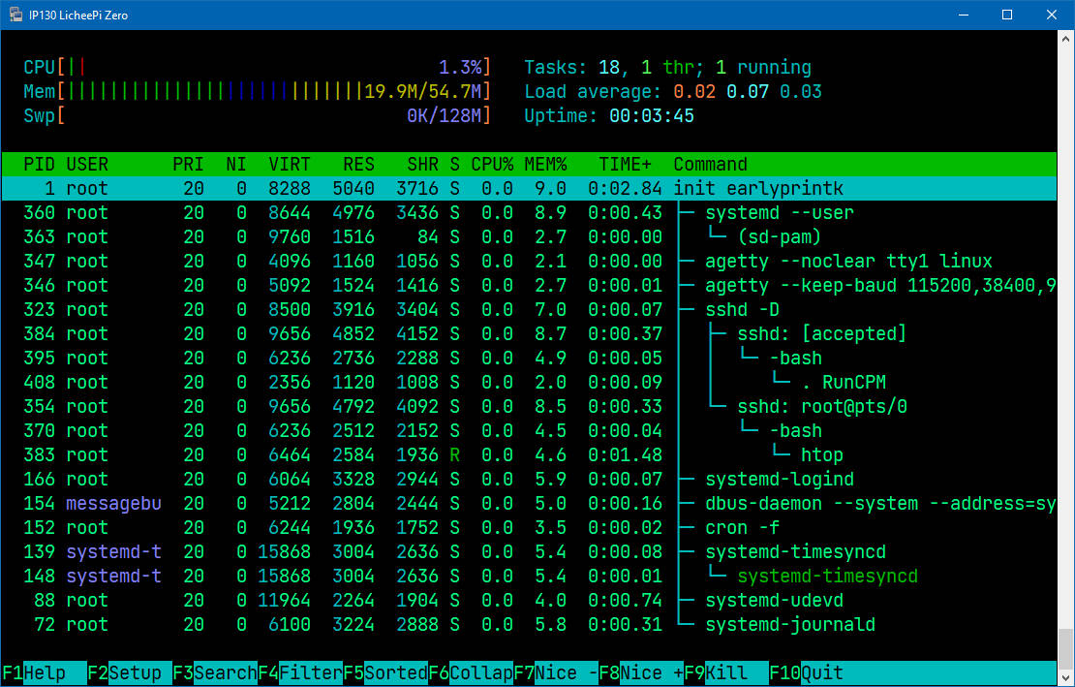Image resolution: width=1075 pixels, height=687 pixels.
Task: Select the htop process row
Action: click(529, 454)
